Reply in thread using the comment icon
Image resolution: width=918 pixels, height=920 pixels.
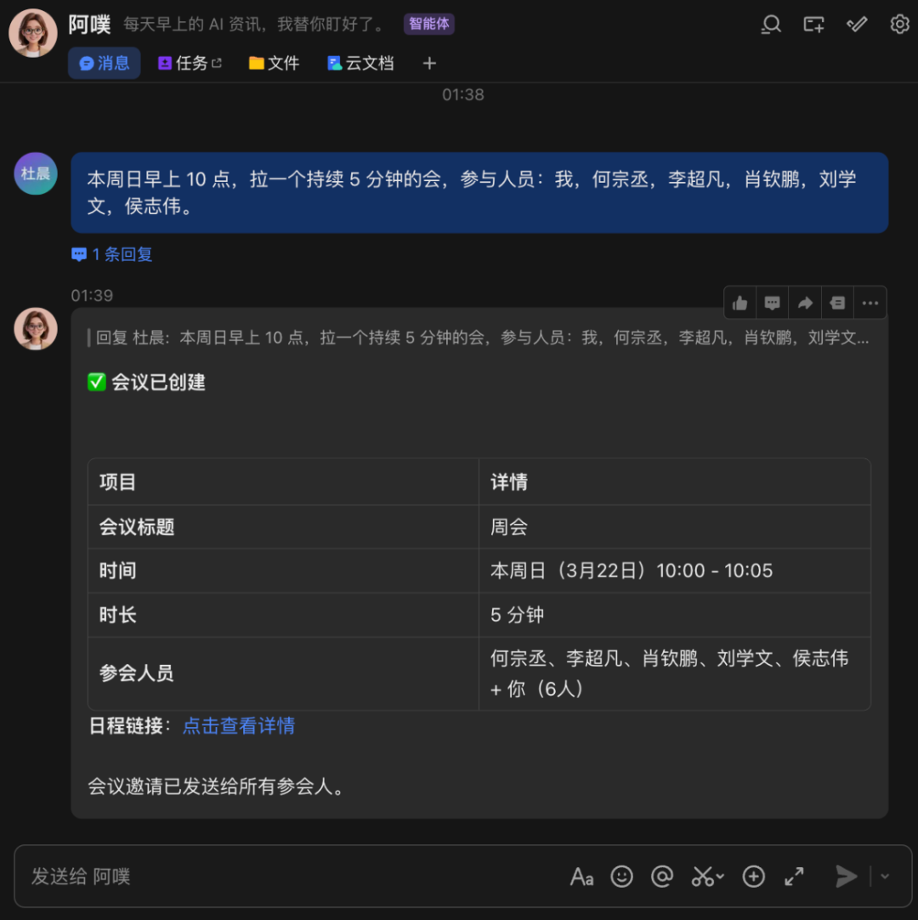(772, 302)
